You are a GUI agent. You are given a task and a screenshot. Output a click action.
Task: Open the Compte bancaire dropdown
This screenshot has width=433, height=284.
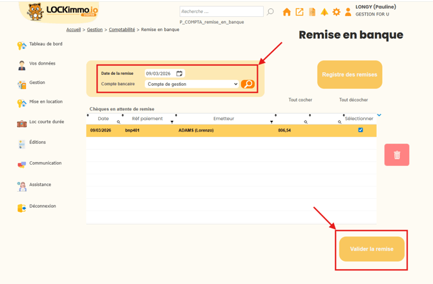tap(192, 84)
